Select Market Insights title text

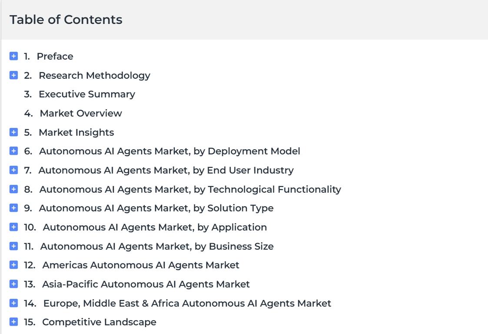click(x=76, y=132)
